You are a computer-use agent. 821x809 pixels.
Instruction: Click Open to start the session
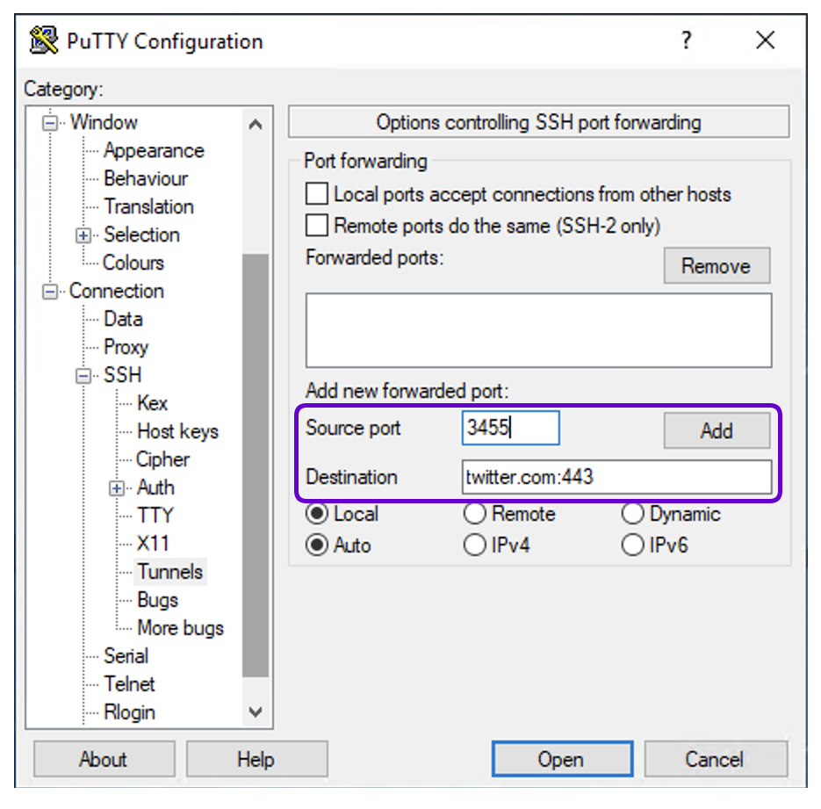tap(561, 760)
